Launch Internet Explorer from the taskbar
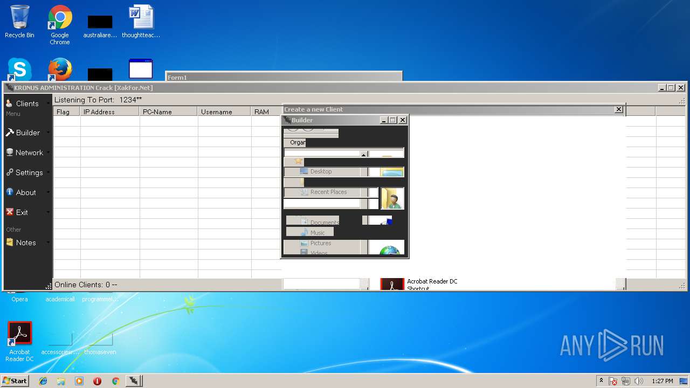This screenshot has height=388, width=690. [x=43, y=381]
